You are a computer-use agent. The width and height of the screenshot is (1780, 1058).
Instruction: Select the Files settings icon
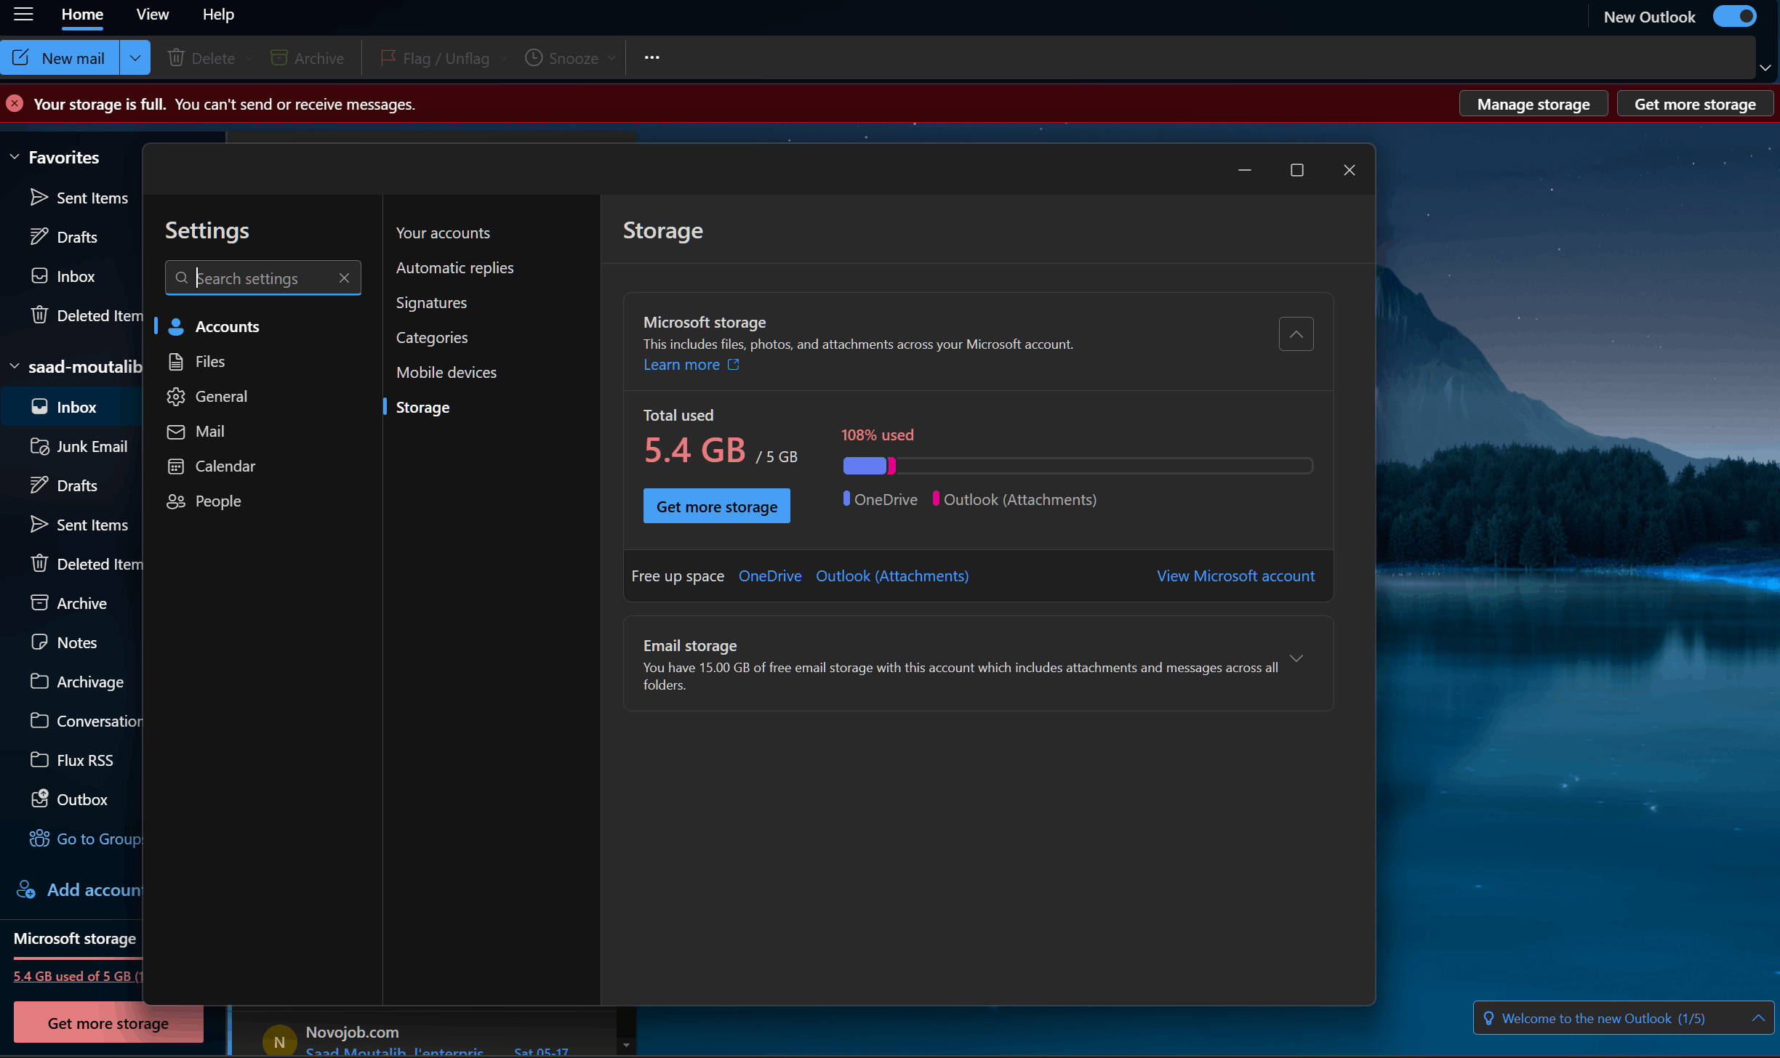176,362
